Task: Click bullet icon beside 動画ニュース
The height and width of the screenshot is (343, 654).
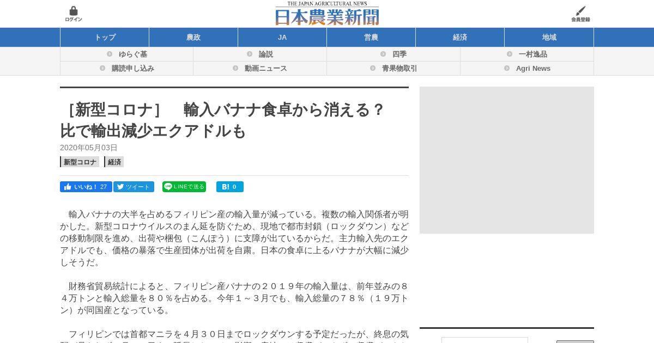Action: point(235,68)
